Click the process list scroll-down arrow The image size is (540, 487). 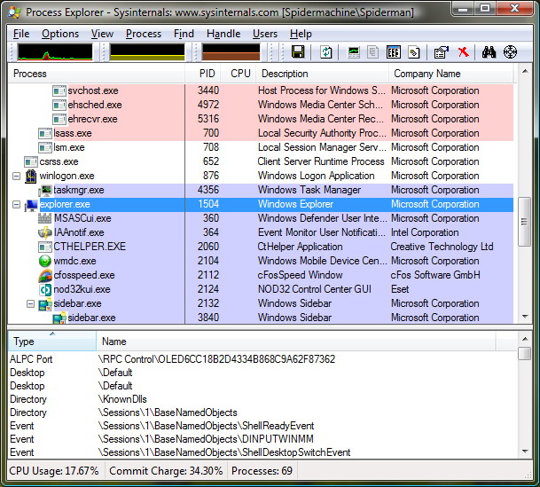pyautogui.click(x=525, y=316)
